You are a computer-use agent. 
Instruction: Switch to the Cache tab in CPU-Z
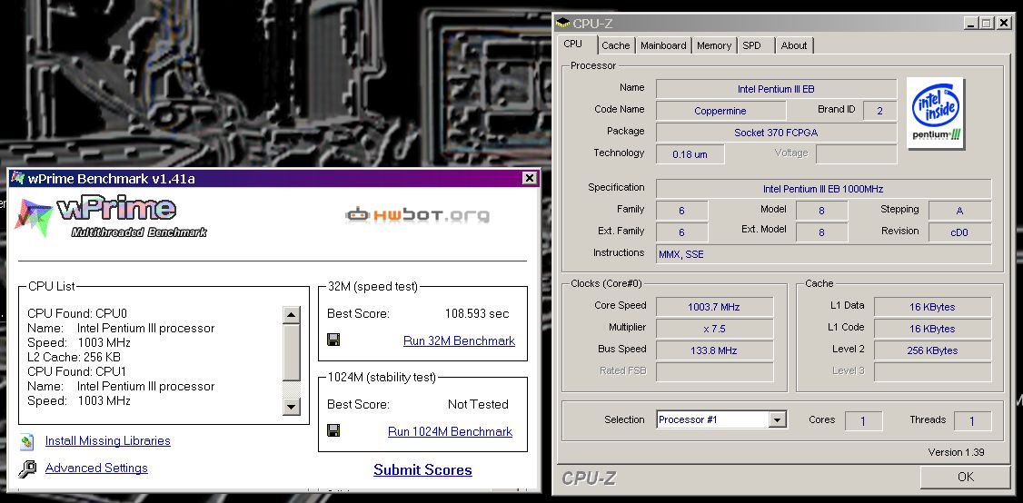click(x=616, y=45)
